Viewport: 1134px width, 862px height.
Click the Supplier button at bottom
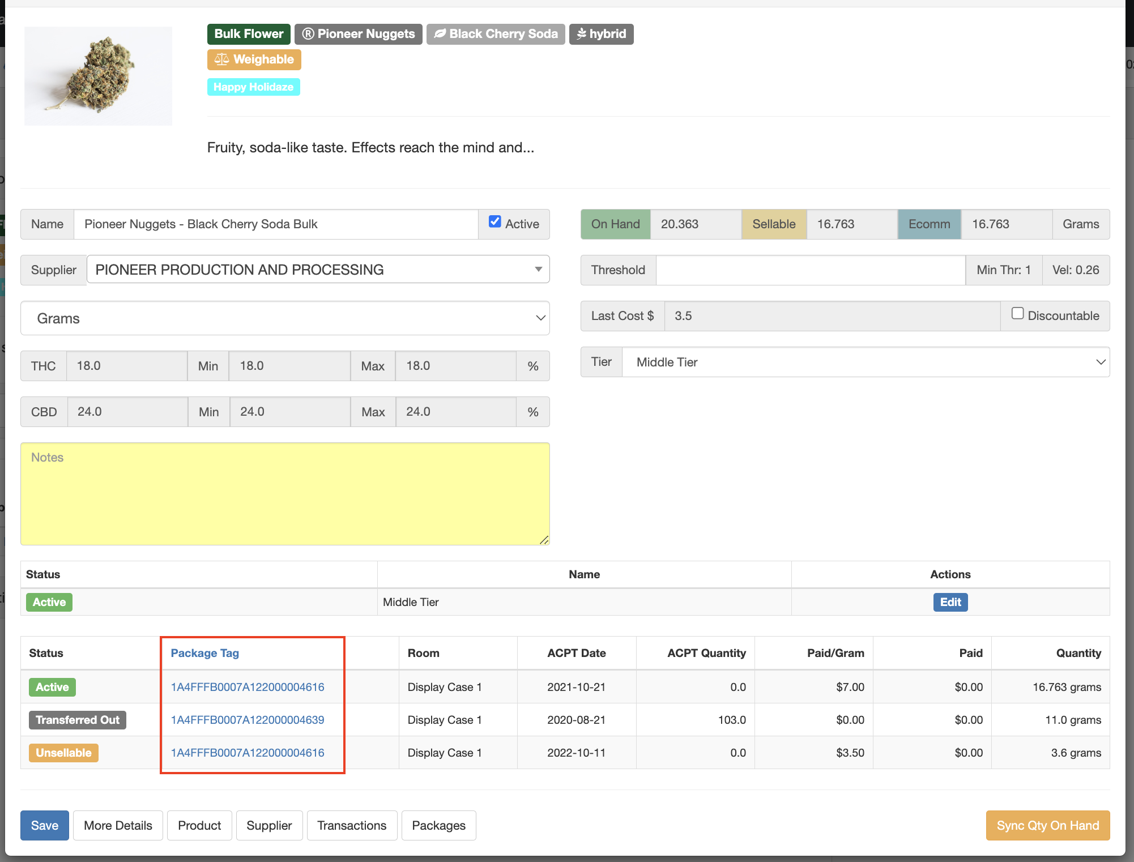(x=269, y=826)
